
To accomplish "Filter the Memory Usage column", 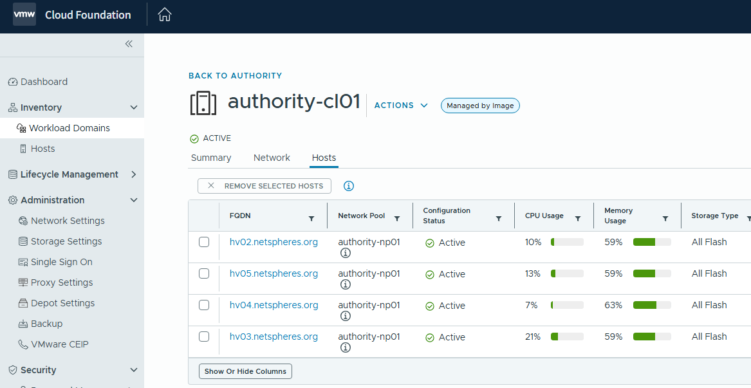I will point(665,218).
